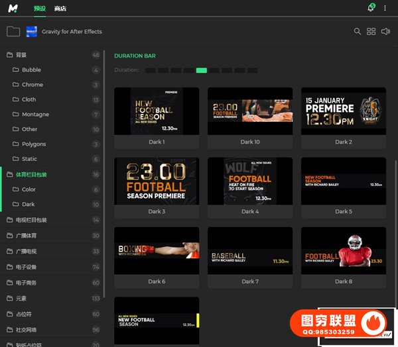Select the first duration bar segment
The image size is (398, 347).
[x=151, y=70]
